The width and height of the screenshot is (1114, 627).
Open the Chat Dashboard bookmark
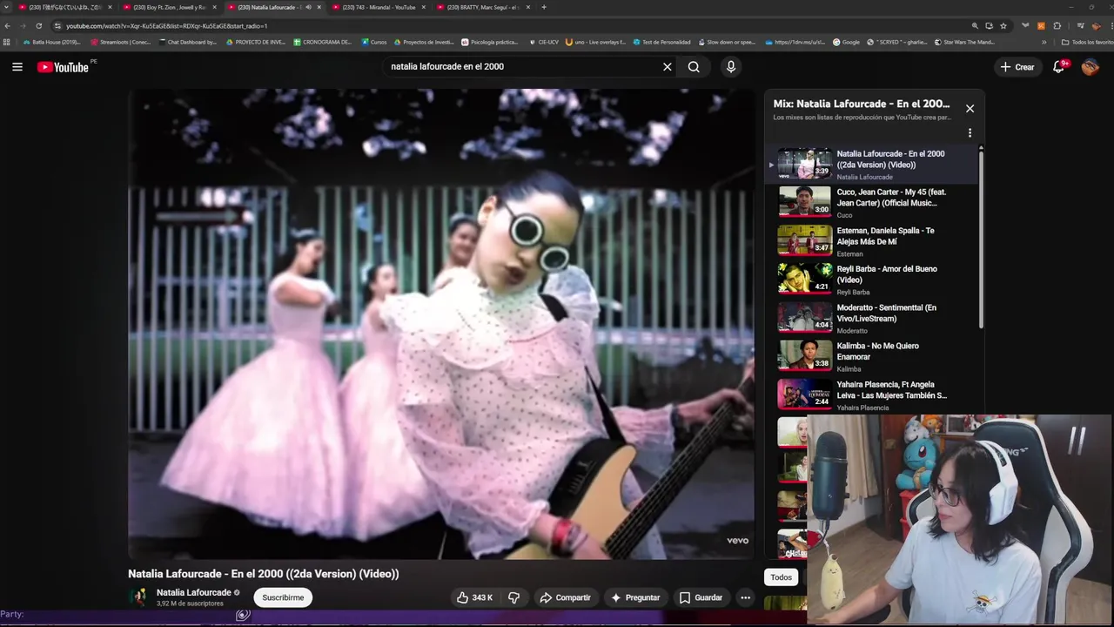(x=187, y=42)
